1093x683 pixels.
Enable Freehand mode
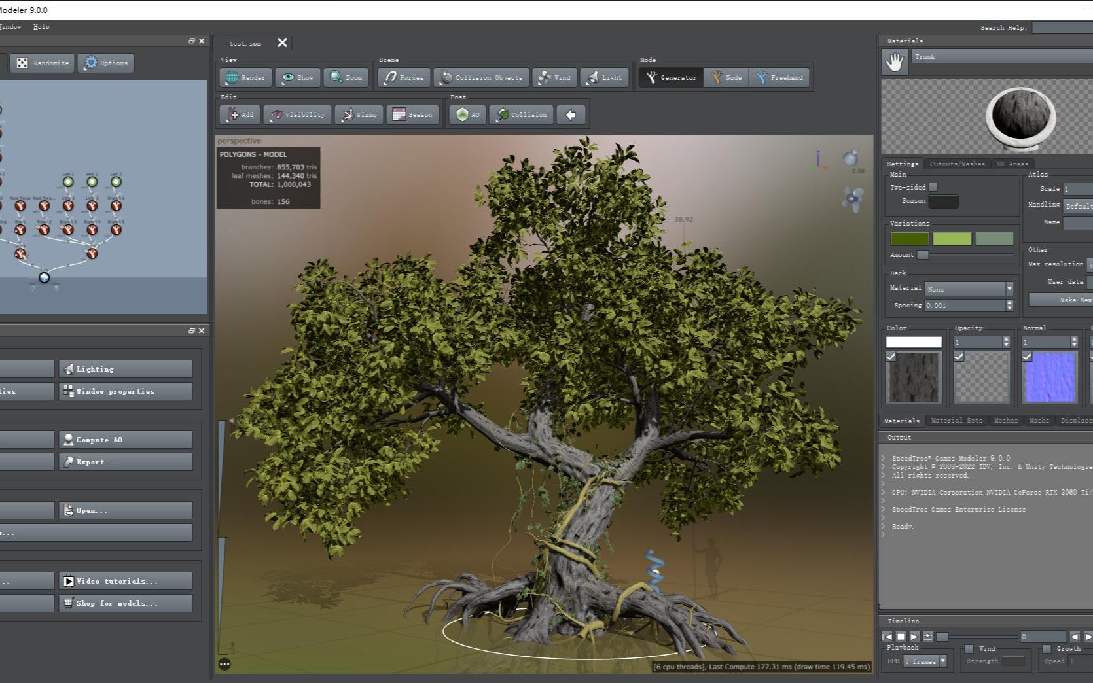pyautogui.click(x=779, y=77)
